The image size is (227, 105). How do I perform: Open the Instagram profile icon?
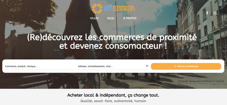click(x=215, y=13)
